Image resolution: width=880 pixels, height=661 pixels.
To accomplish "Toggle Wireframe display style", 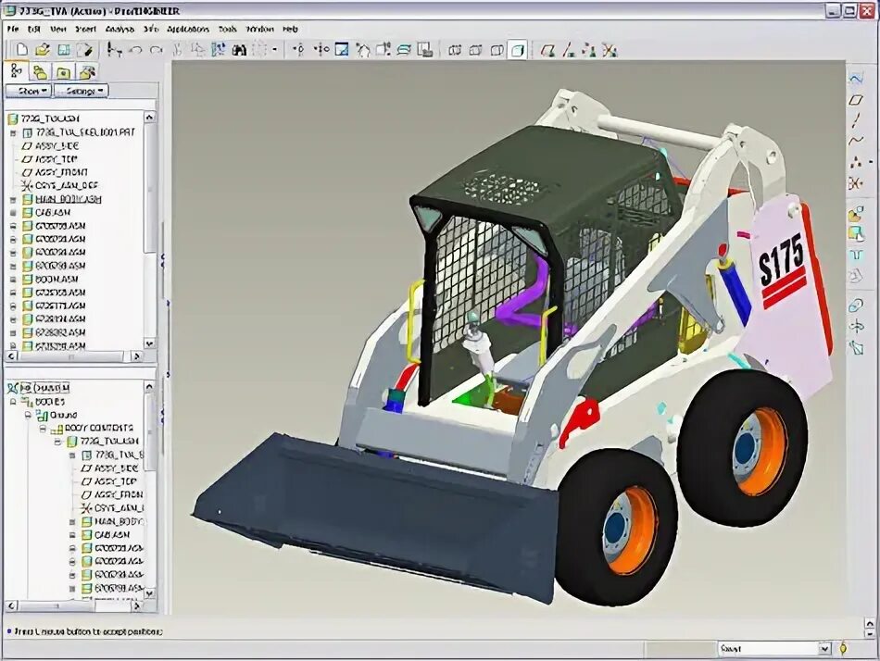I will point(455,51).
